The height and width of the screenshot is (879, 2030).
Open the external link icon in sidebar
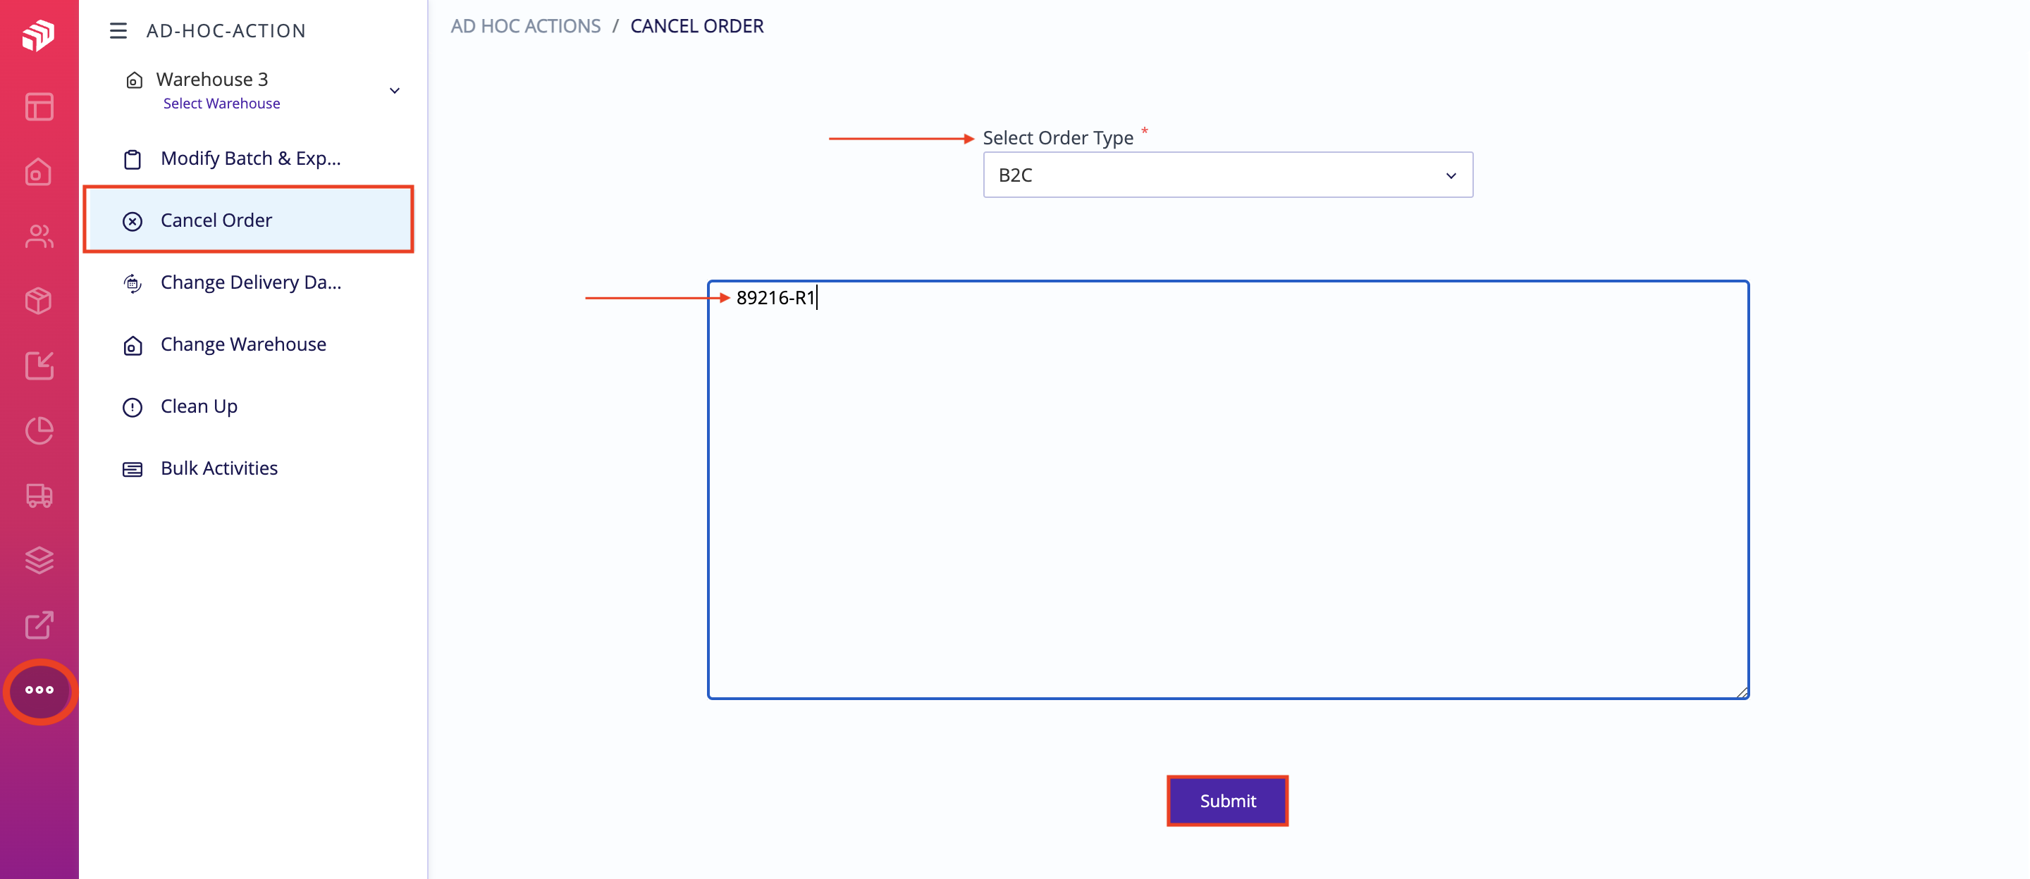(39, 625)
